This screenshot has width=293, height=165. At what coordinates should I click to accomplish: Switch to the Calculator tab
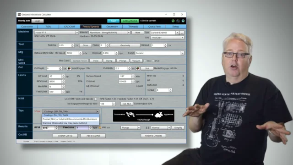point(27,27)
